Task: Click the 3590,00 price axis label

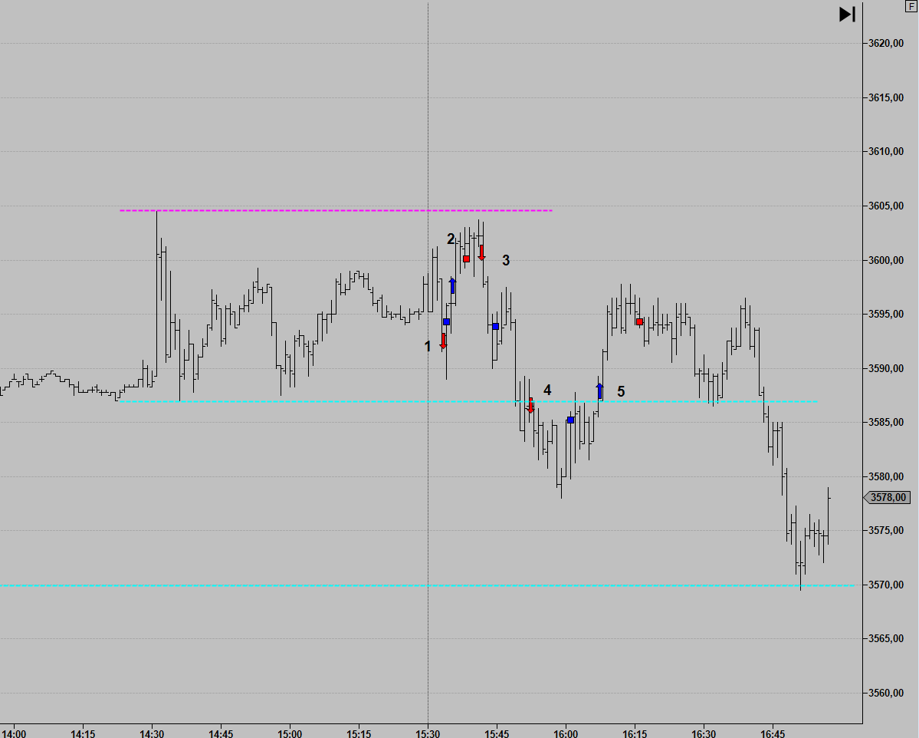Action: pyautogui.click(x=885, y=368)
